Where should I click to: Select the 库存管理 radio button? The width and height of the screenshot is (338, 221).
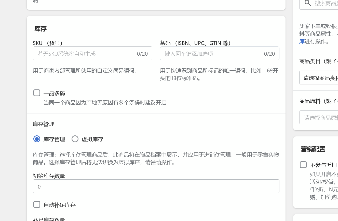tap(37, 139)
